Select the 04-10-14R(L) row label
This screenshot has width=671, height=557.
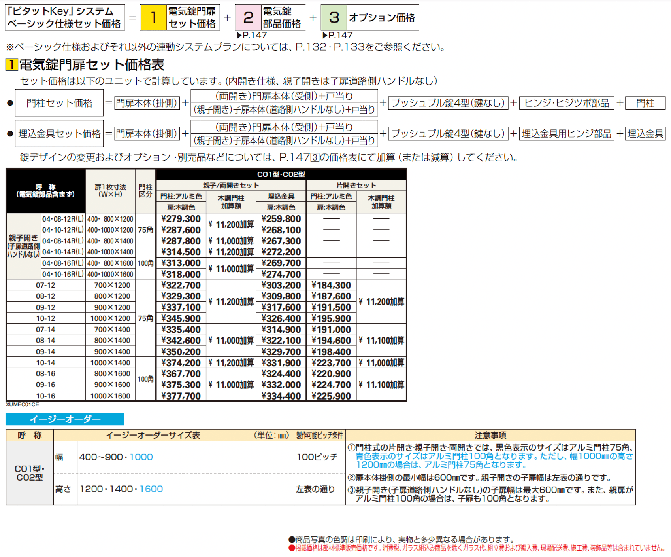click(63, 252)
